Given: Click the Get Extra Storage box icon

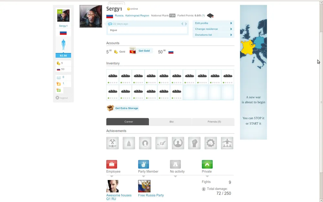Looking at the screenshot, I should (110, 108).
